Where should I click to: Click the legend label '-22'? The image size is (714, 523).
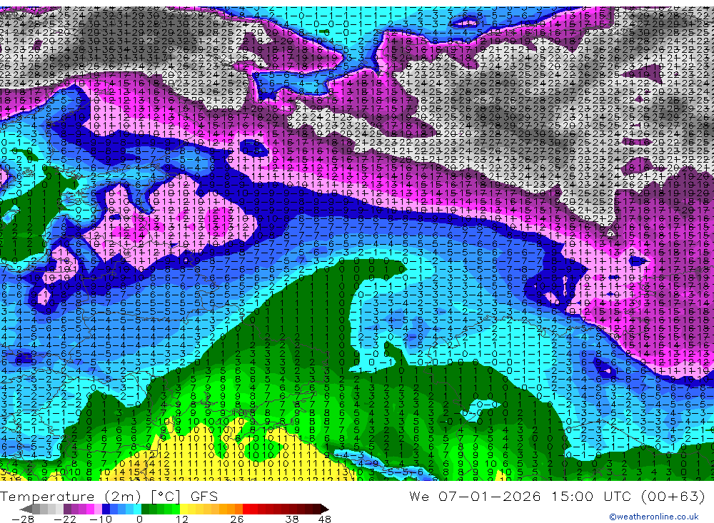click(65, 519)
